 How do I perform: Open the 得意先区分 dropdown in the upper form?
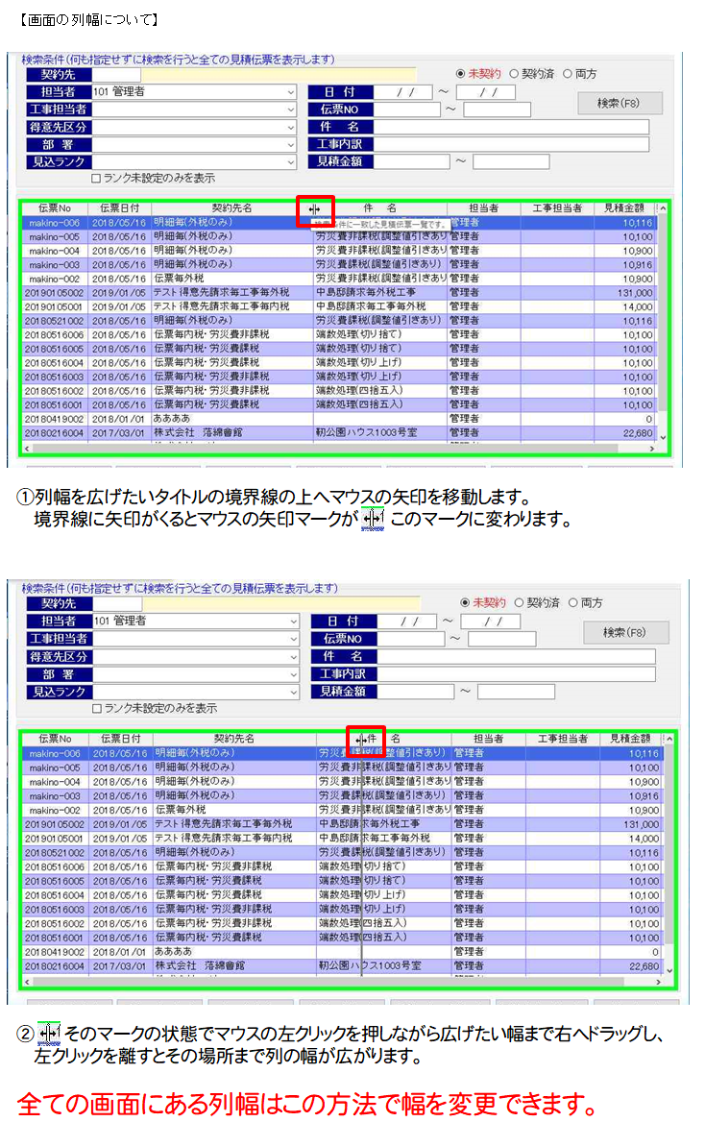pyautogui.click(x=291, y=127)
